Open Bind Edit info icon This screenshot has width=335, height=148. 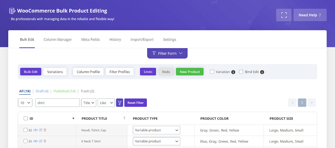coord(262,72)
